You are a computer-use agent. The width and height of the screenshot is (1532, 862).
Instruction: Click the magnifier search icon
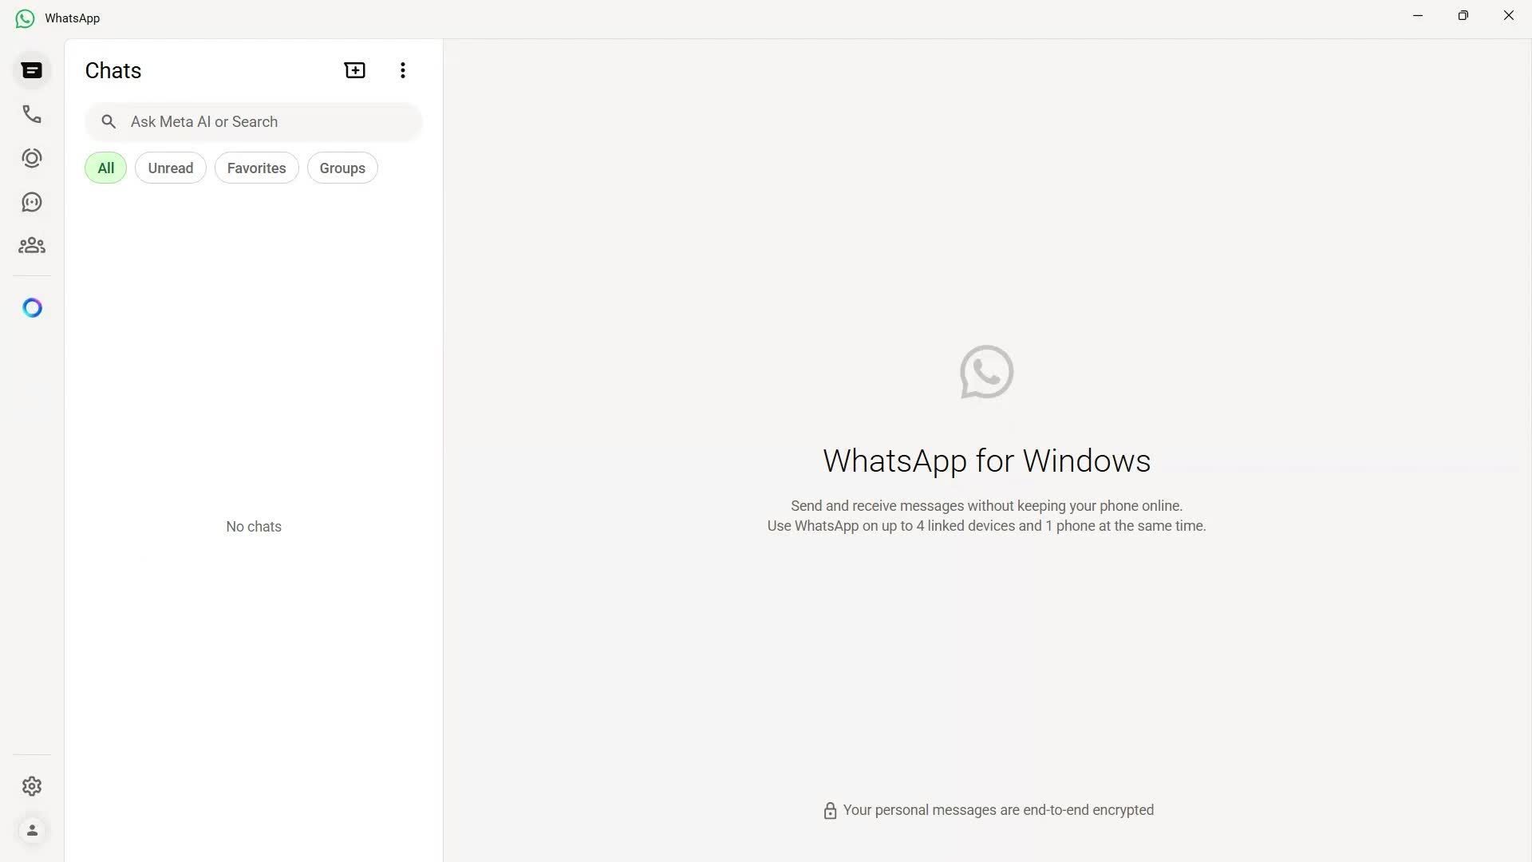click(x=109, y=122)
